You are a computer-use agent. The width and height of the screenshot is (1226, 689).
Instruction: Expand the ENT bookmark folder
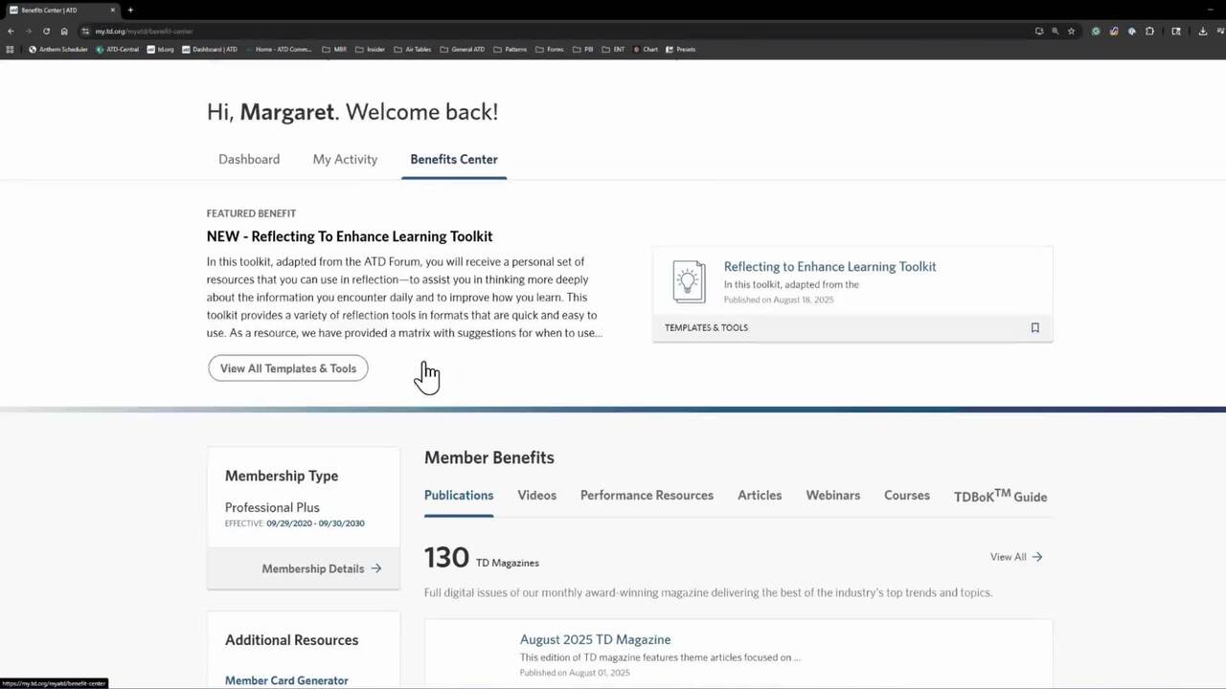(x=614, y=49)
